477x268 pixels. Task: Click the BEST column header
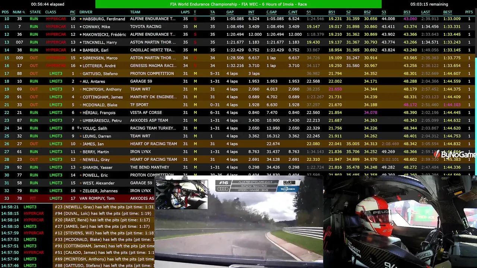tap(448, 12)
